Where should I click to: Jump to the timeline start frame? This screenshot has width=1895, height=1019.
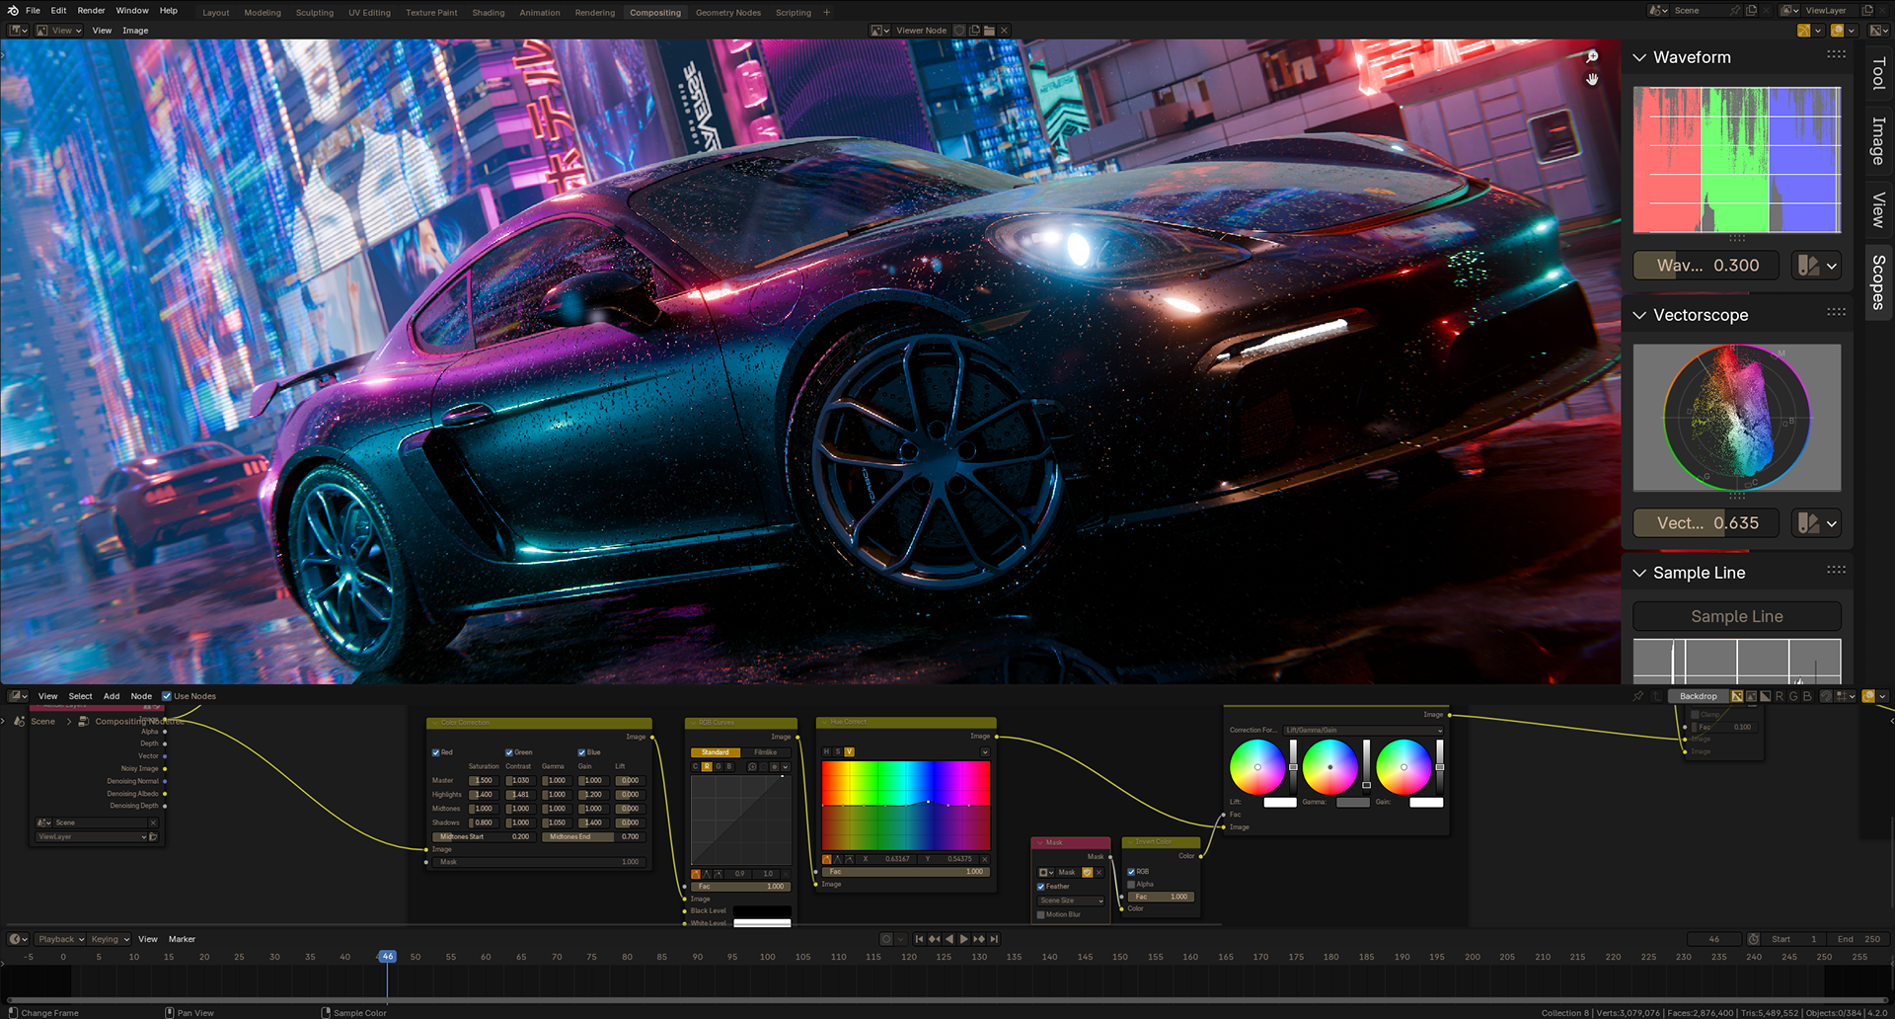pos(919,939)
